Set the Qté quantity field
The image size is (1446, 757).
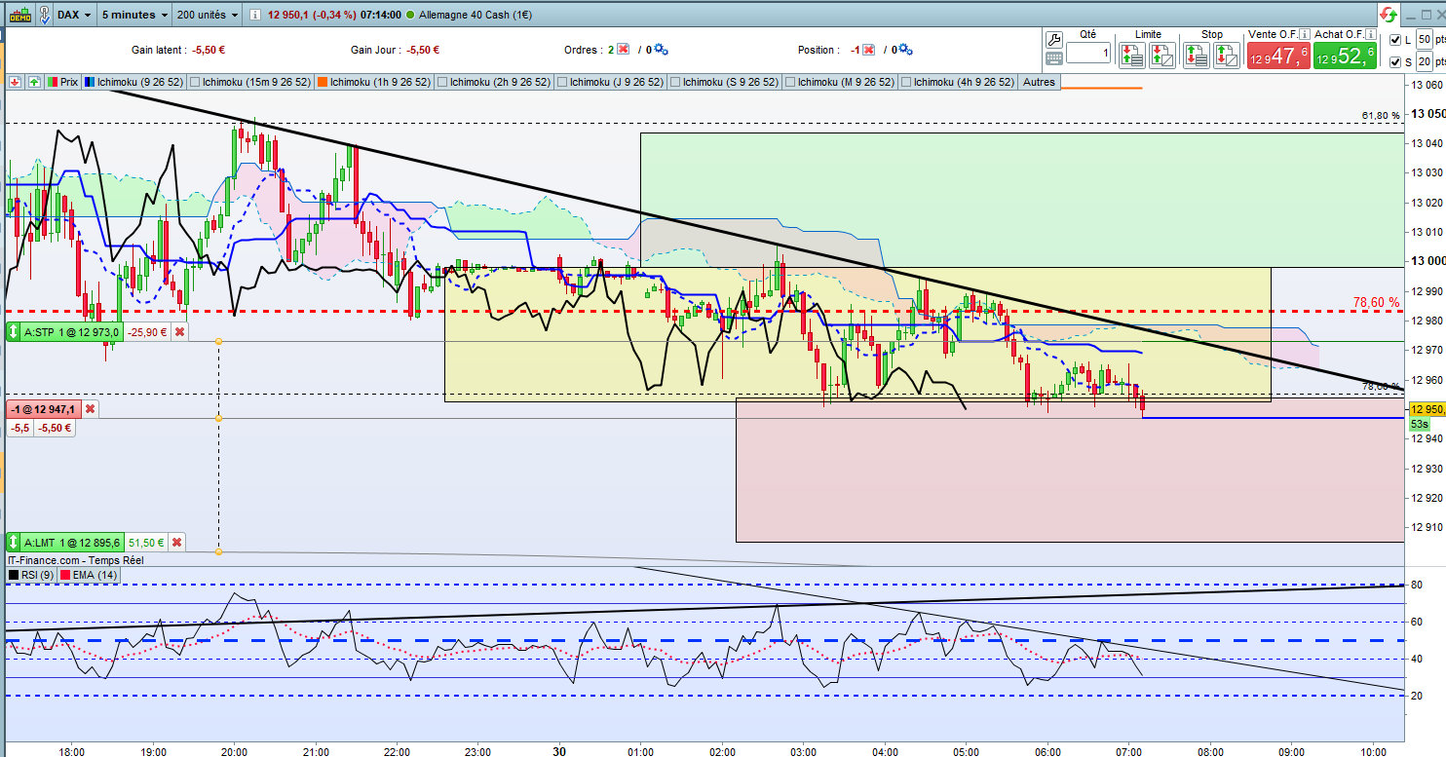[x=1087, y=53]
